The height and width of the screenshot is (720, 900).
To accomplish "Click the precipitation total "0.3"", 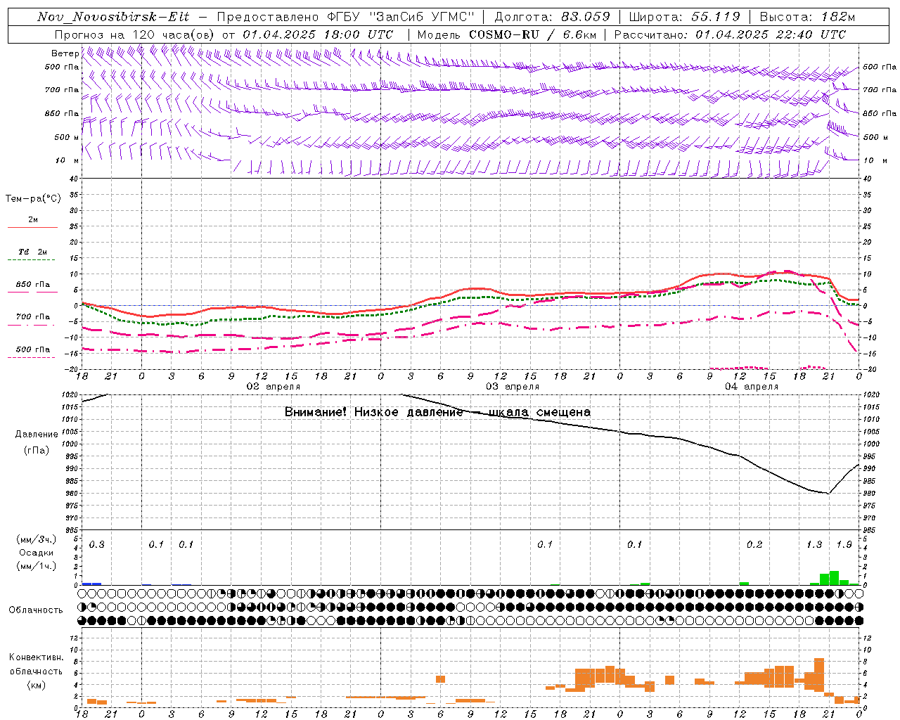I will pyautogui.click(x=96, y=545).
